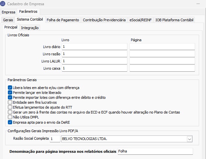This screenshot has width=206, height=159.
Task: Switch to IOB Plataforma Contábil tab
Action: pyautogui.click(x=174, y=20)
